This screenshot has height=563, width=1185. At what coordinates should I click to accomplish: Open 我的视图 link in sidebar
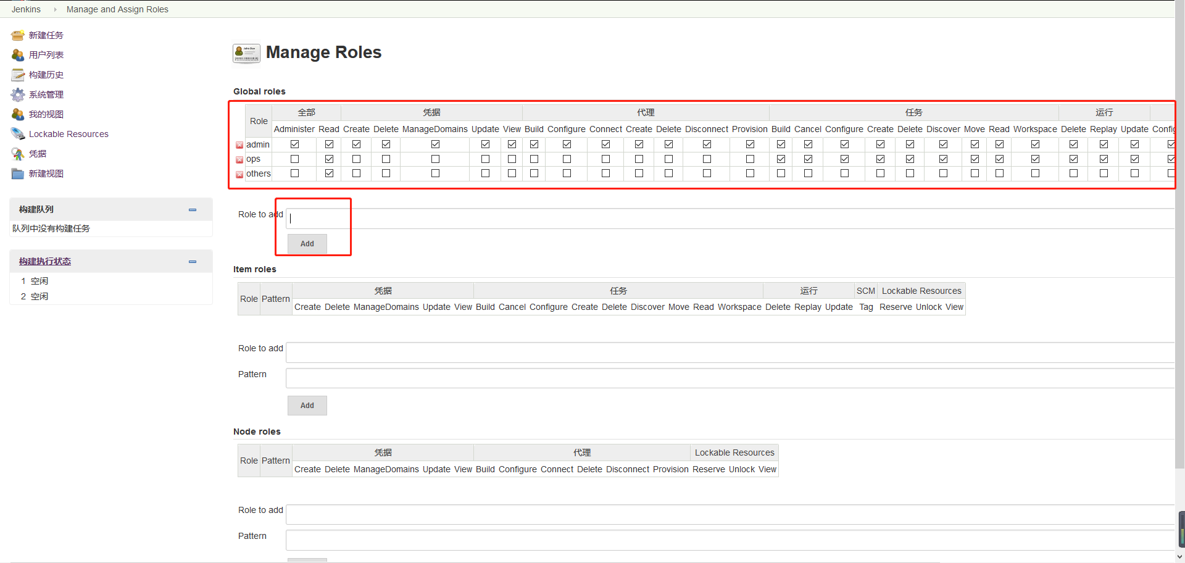tap(46, 114)
